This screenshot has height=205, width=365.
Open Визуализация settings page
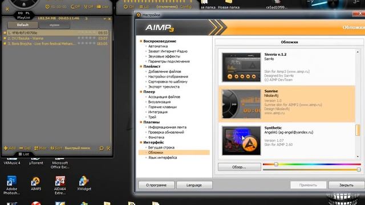[x=159, y=102]
